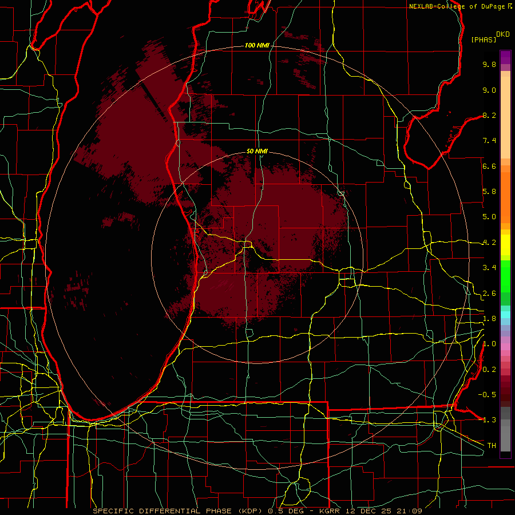The height and width of the screenshot is (515, 515).
Task: Click the 2.6 scale value
Action: tap(489, 294)
